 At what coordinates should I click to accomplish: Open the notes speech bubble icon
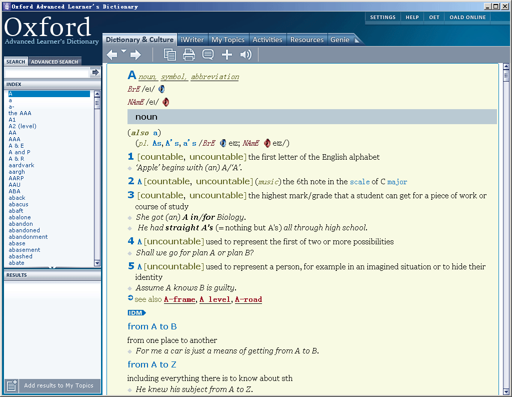pos(208,54)
